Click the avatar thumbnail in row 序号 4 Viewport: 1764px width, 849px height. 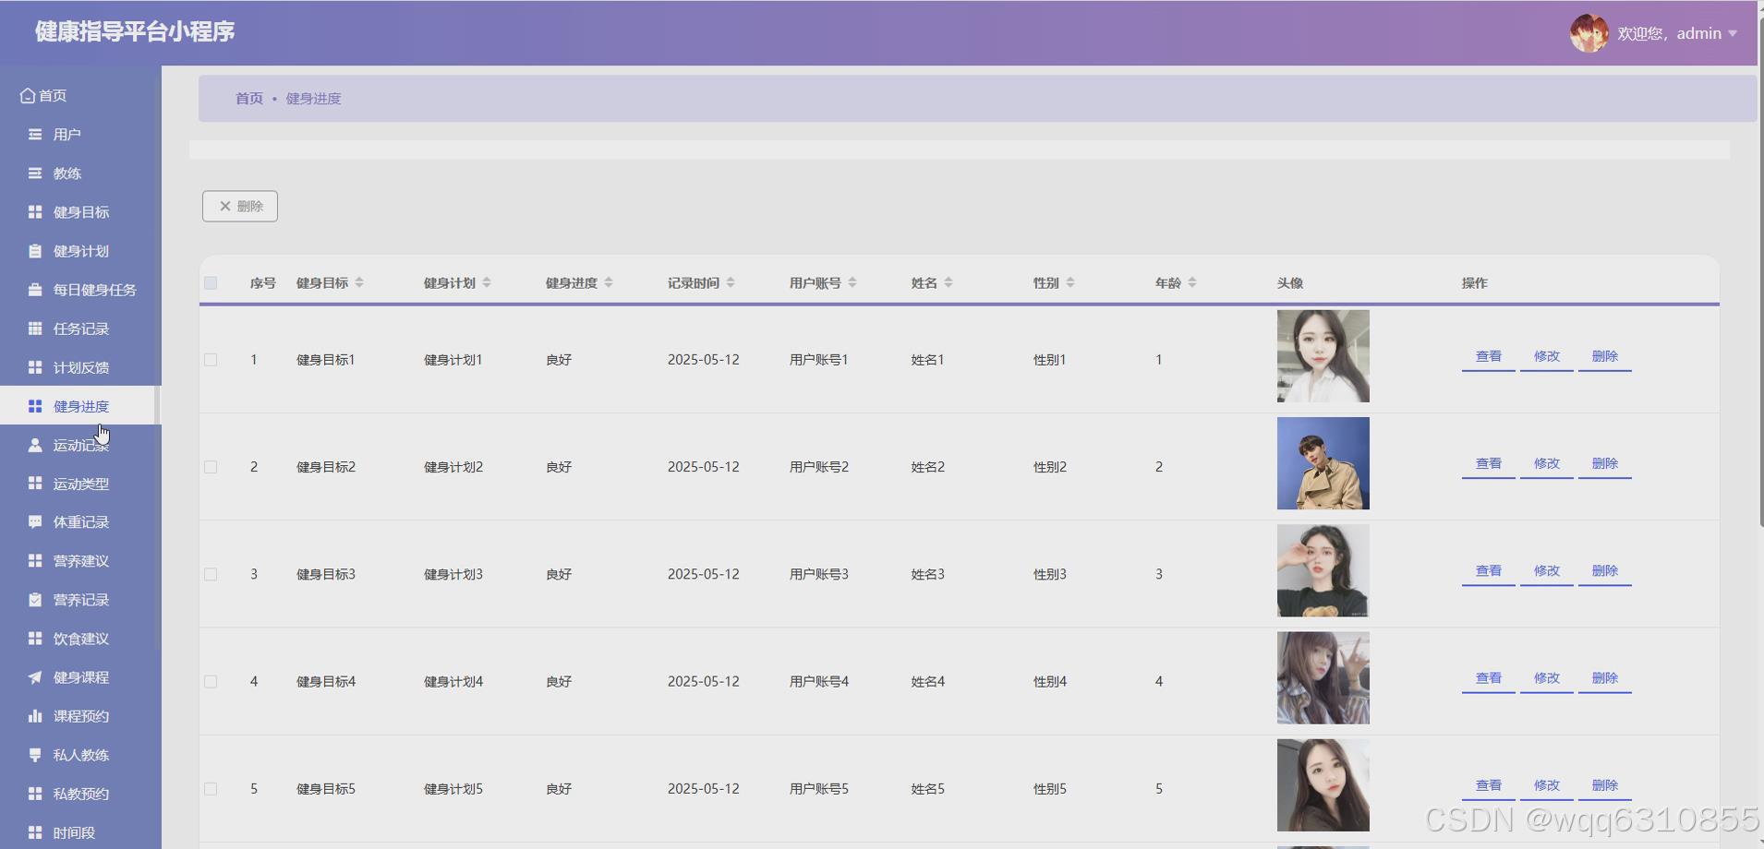pyautogui.click(x=1323, y=677)
